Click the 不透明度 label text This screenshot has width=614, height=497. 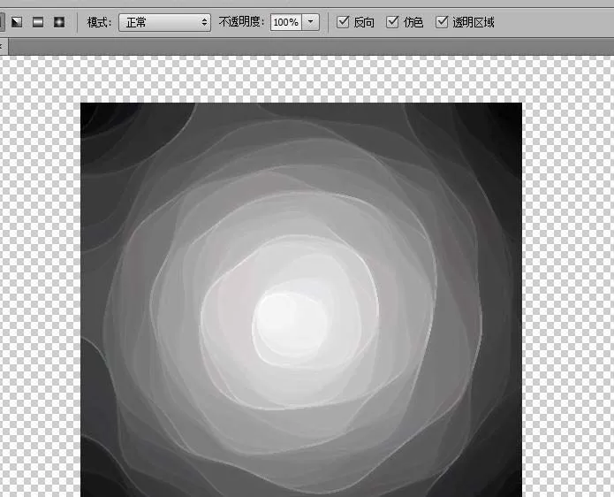(x=241, y=22)
